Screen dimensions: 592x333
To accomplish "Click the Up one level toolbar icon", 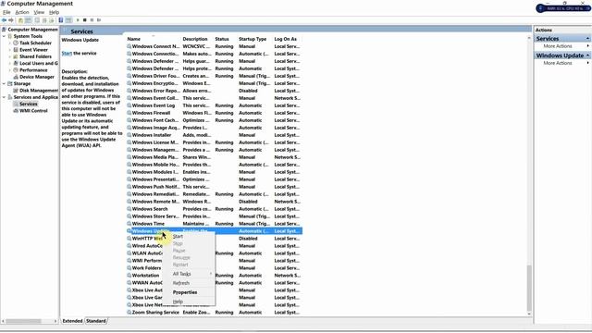I will click(x=20, y=20).
